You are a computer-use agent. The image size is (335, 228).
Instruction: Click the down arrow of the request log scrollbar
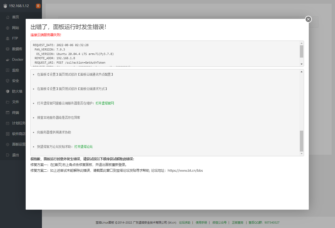[x=301, y=64]
